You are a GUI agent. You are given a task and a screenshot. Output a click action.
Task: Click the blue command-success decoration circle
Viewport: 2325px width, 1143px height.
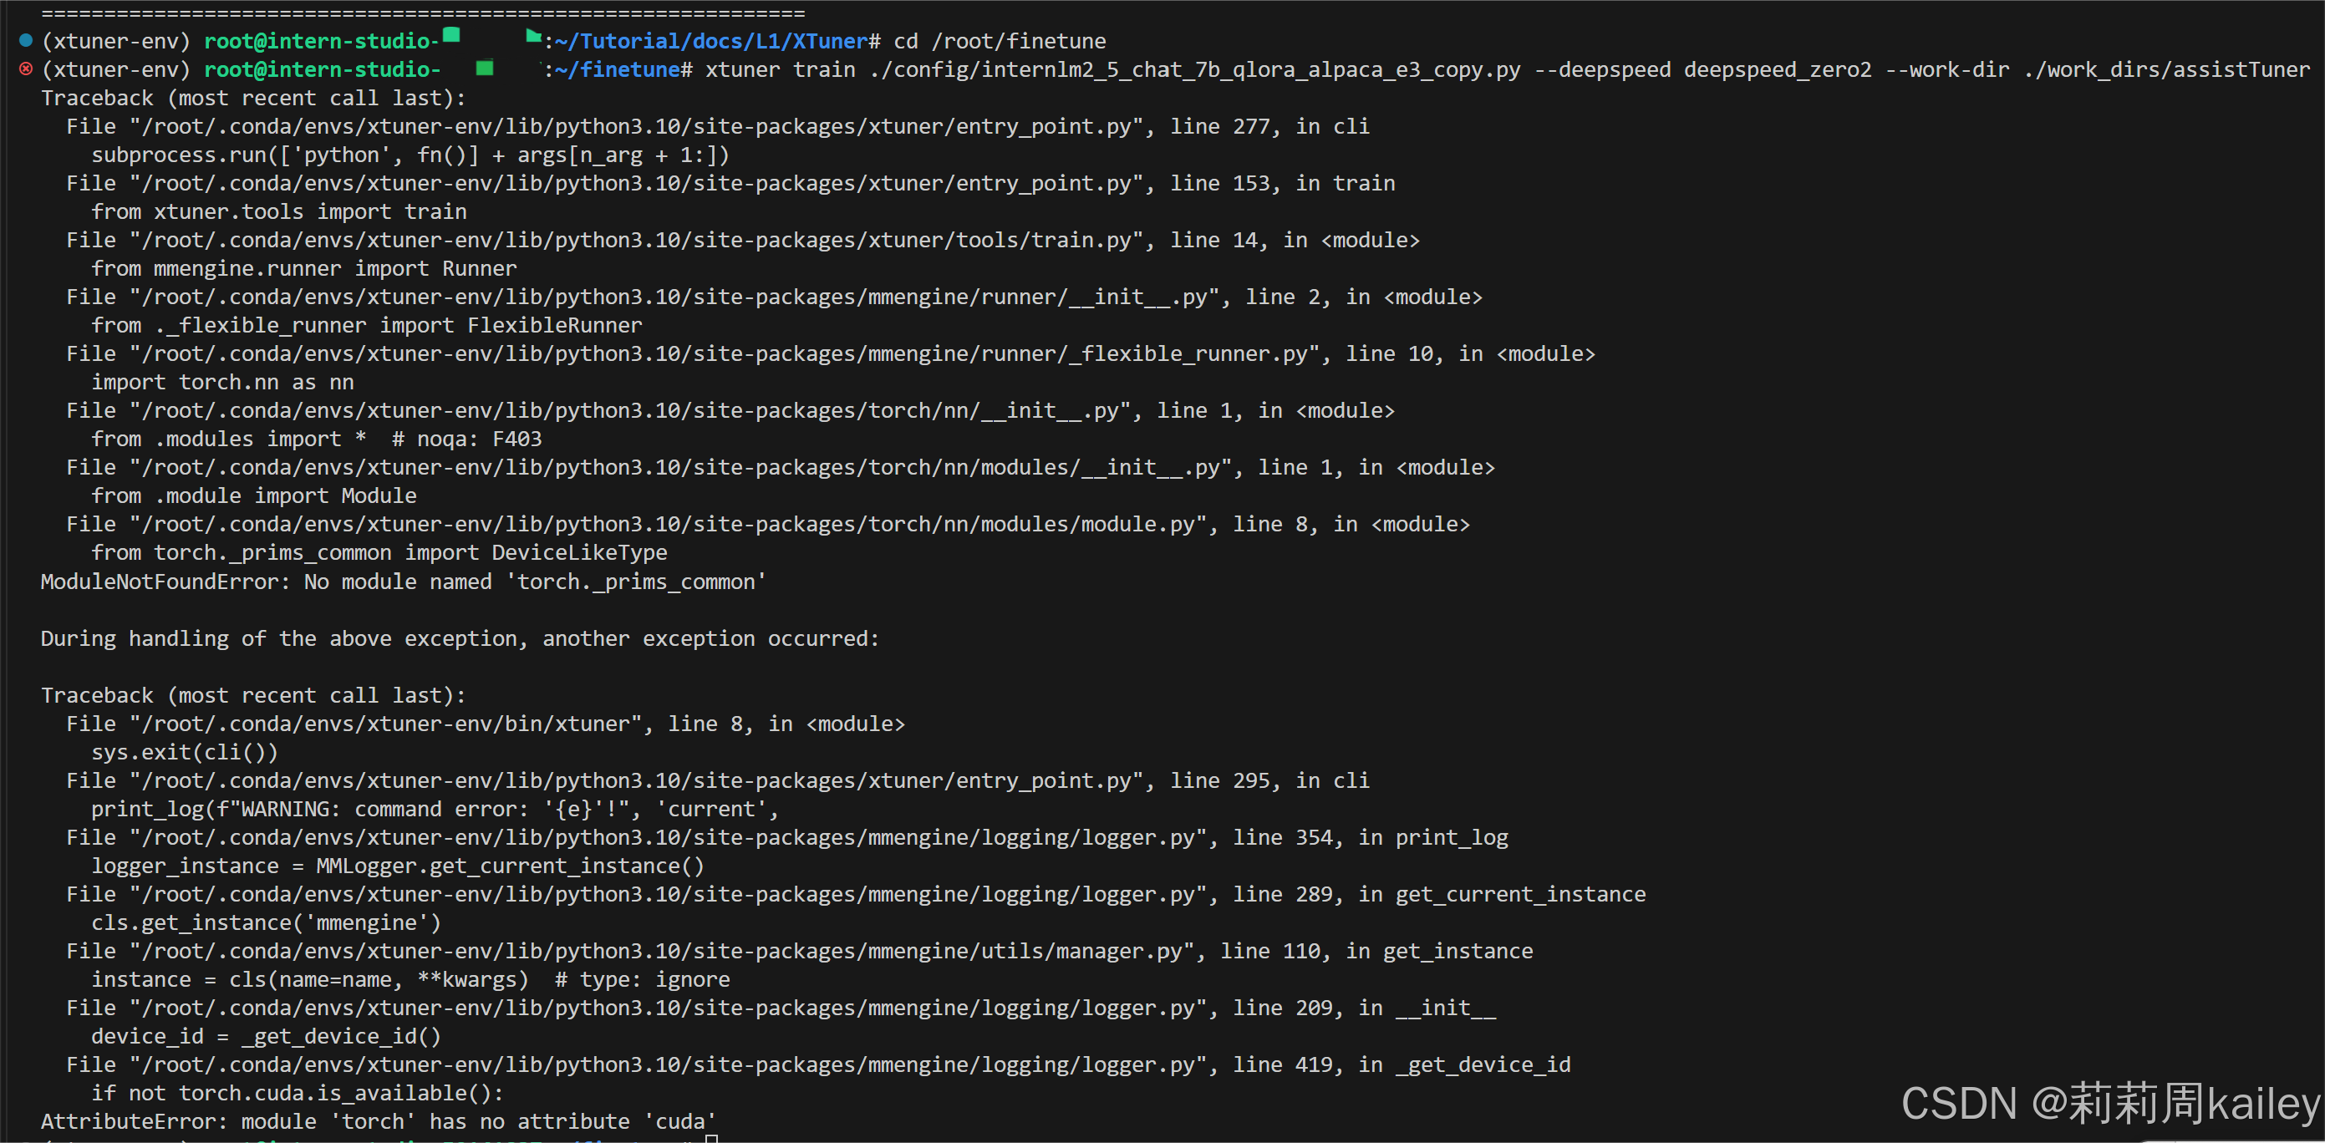click(25, 41)
